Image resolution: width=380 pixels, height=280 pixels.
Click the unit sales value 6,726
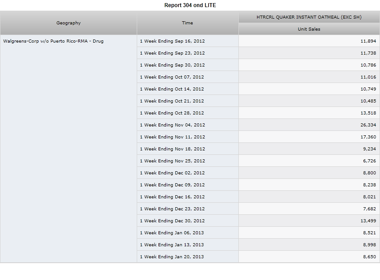click(x=369, y=161)
